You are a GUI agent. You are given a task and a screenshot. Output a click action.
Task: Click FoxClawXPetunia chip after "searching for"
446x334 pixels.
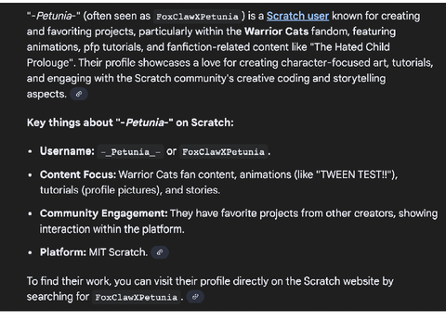(x=137, y=297)
